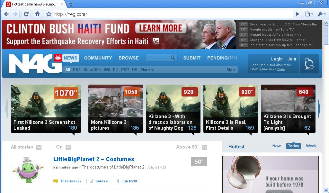The width and height of the screenshot is (329, 193).
Task: Expand the Above 50° filter dropdown
Action: tap(205, 147)
